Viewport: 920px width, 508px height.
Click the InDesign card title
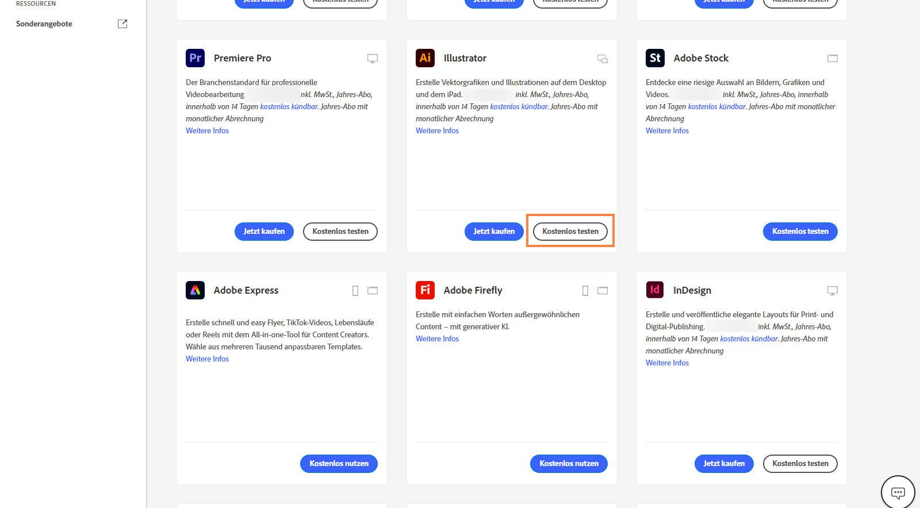point(692,290)
